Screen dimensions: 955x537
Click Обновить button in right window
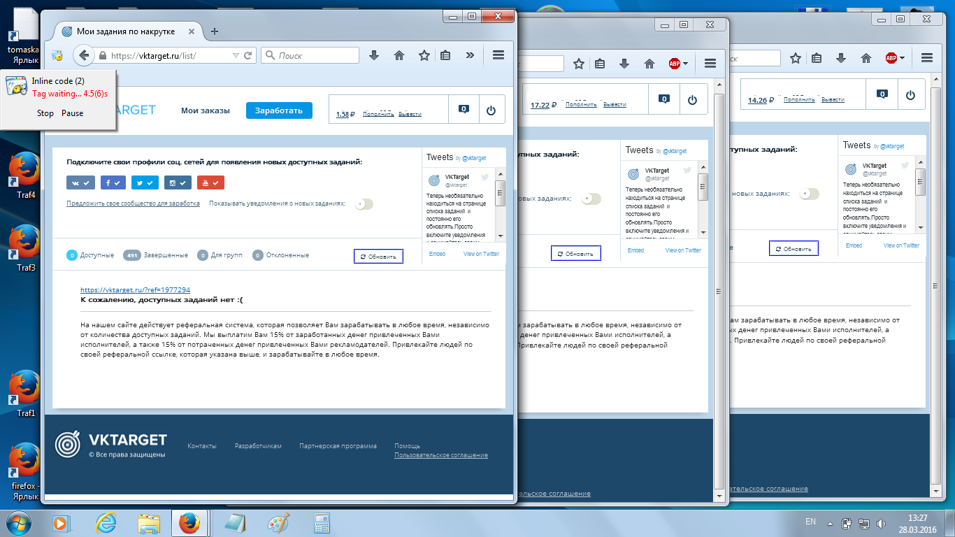(x=794, y=248)
